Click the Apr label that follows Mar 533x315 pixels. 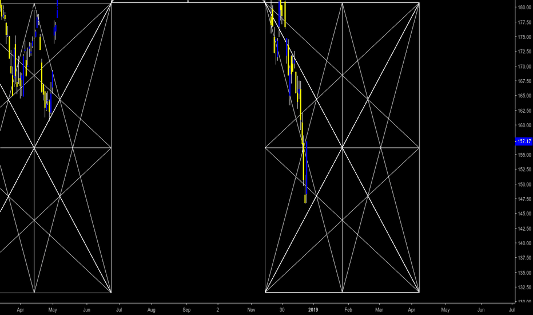(x=411, y=310)
